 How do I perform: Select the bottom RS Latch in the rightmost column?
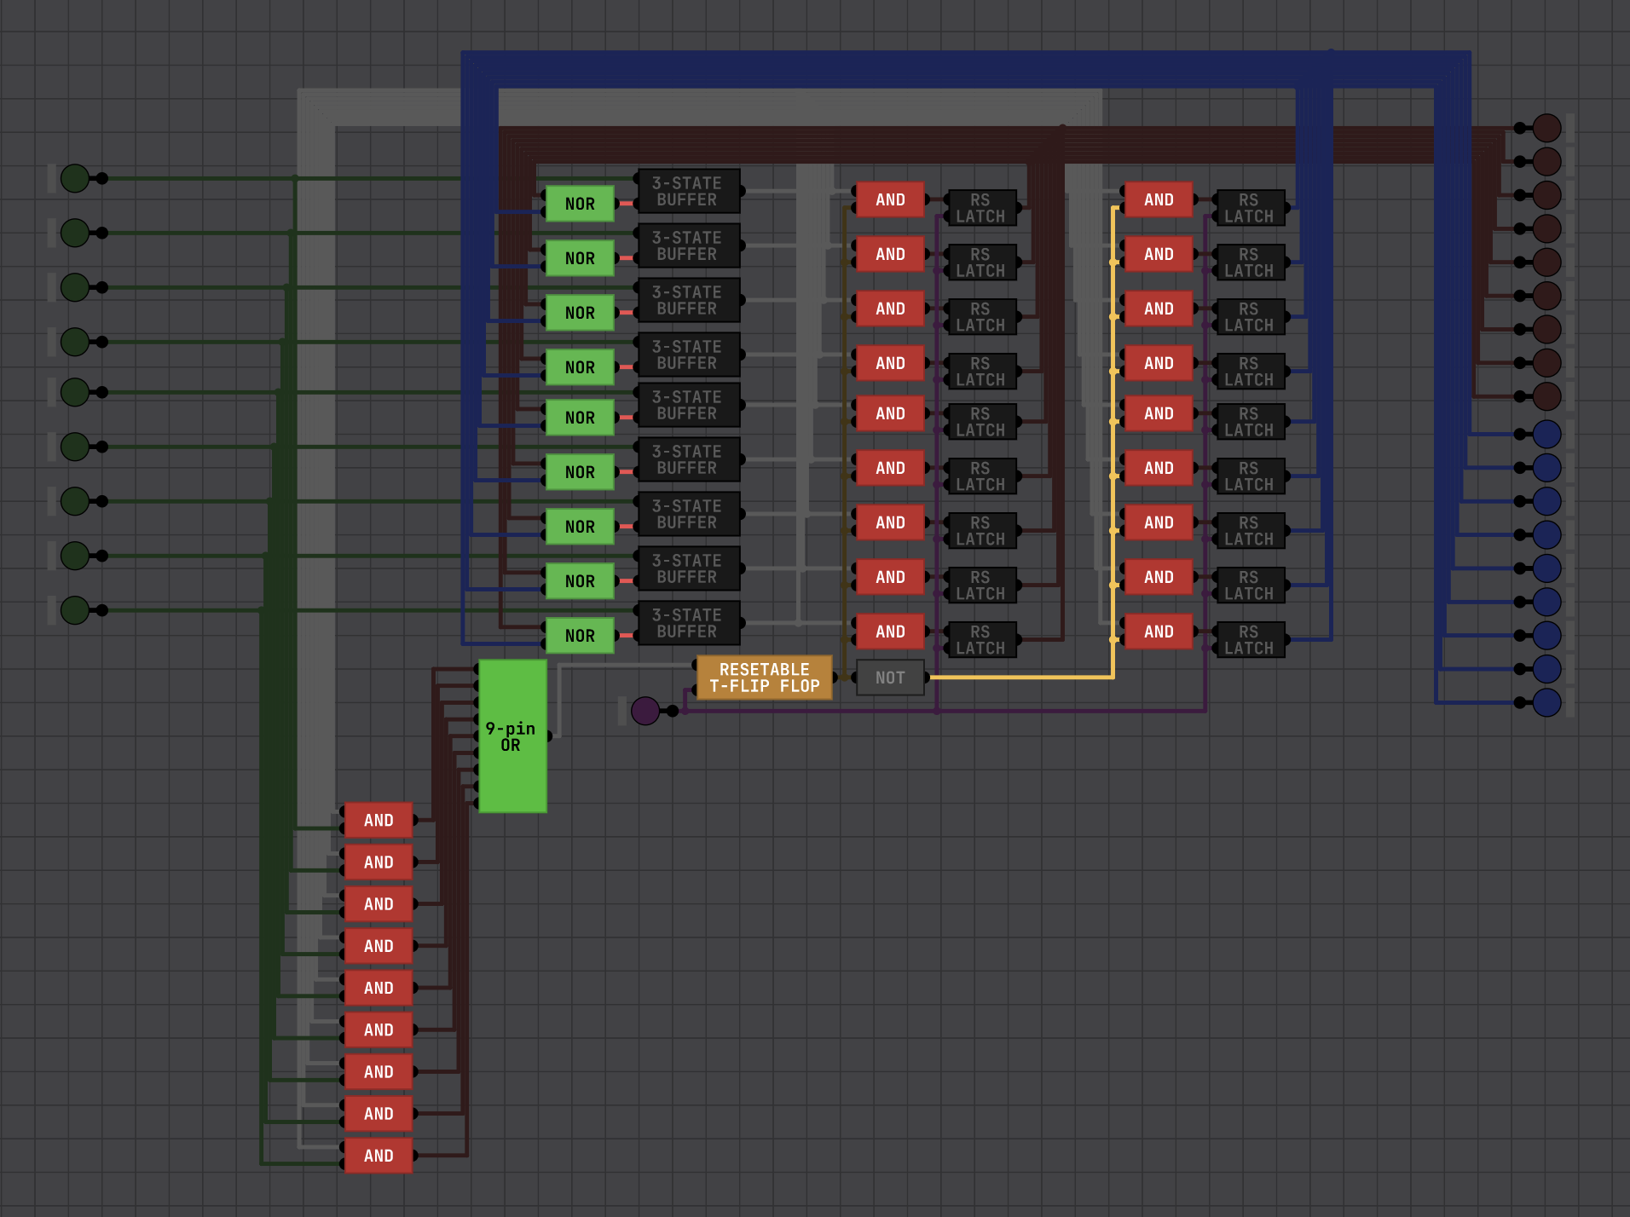[x=1251, y=640]
